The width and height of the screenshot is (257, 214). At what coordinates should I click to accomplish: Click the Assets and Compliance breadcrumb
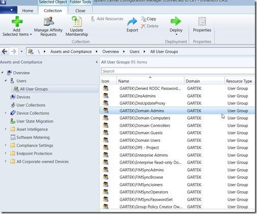[x=71, y=51]
